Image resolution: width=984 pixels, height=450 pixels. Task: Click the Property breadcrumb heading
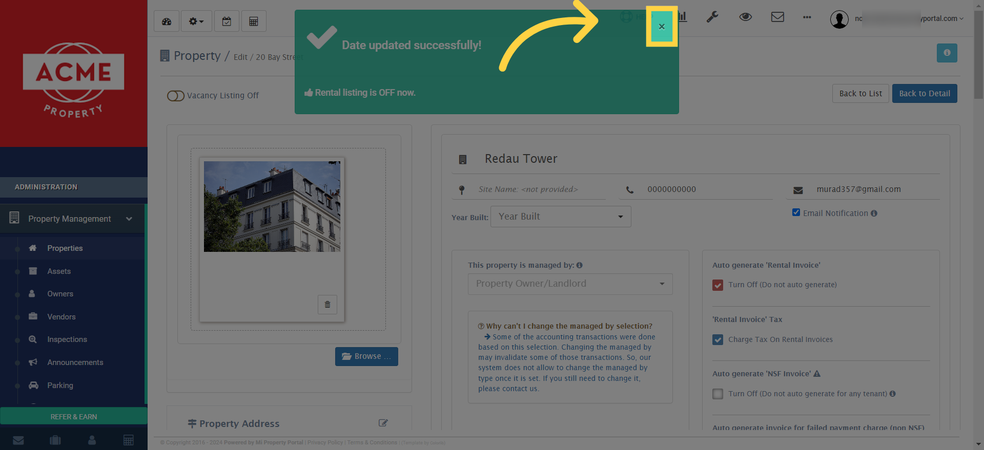[197, 56]
